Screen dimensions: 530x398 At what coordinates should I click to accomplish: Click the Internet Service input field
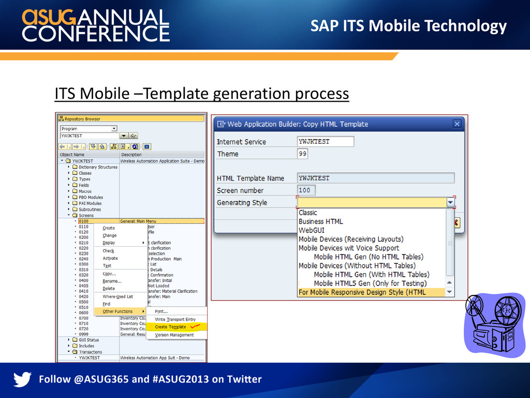pos(326,141)
